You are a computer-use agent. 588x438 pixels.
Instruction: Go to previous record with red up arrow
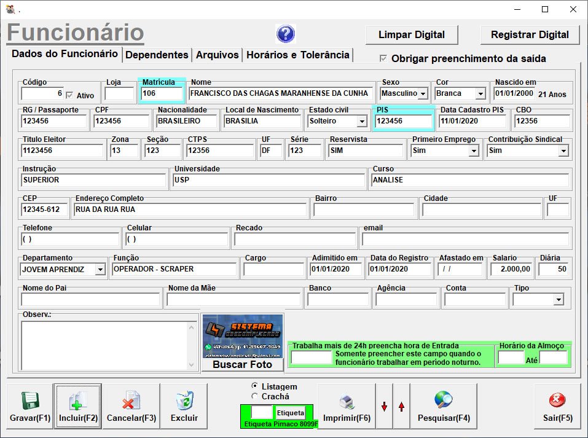[402, 406]
